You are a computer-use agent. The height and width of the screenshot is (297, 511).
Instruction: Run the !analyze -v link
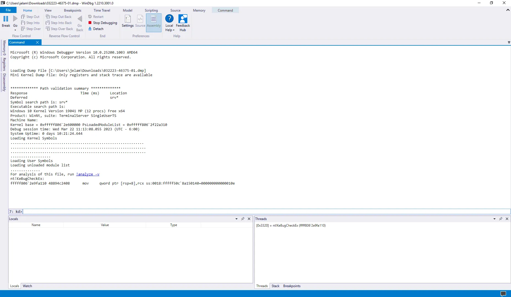pyautogui.click(x=88, y=174)
